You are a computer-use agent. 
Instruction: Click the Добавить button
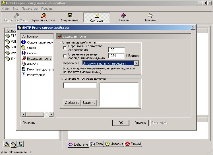72,103
